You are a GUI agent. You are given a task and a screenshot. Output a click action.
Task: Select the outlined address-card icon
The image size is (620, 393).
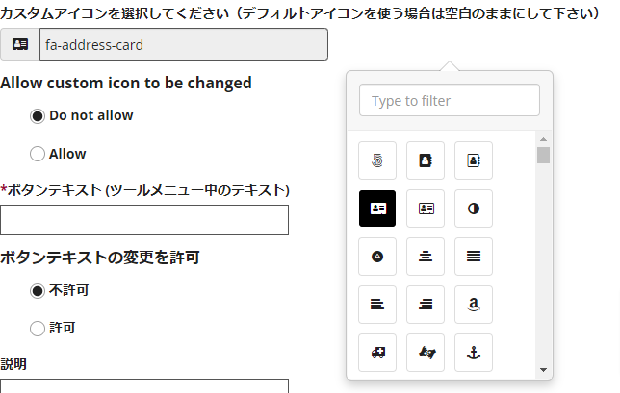pos(426,209)
